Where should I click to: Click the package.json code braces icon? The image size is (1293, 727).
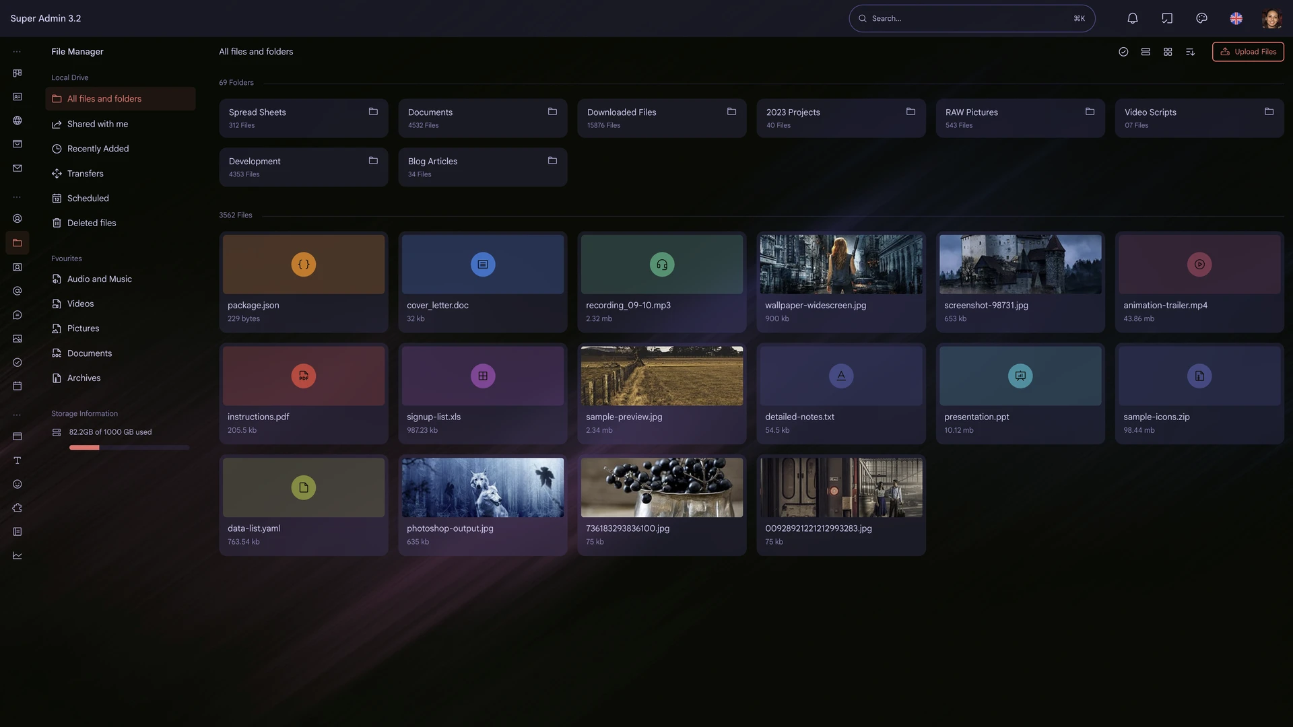304,265
